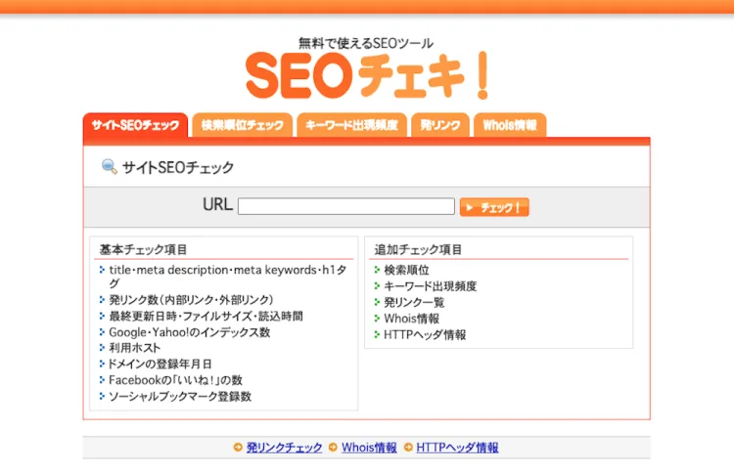Click 発リンク数(内部リンク・外部リンク) item

pyautogui.click(x=191, y=300)
